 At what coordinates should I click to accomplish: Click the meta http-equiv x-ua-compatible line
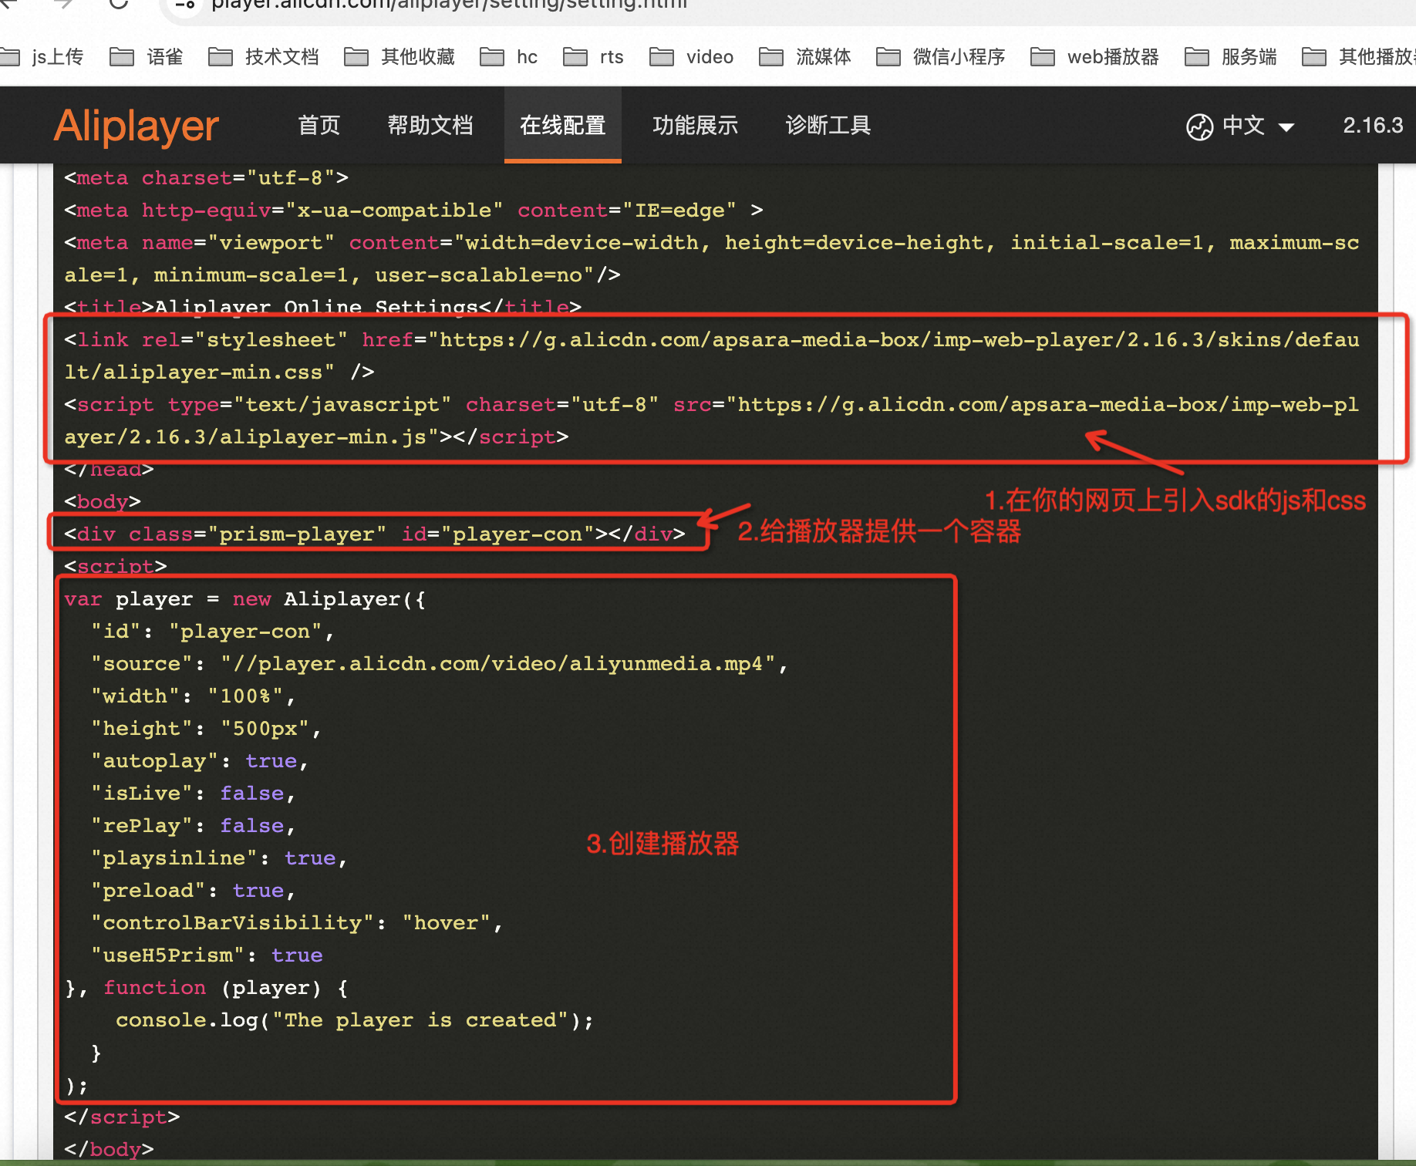[414, 211]
